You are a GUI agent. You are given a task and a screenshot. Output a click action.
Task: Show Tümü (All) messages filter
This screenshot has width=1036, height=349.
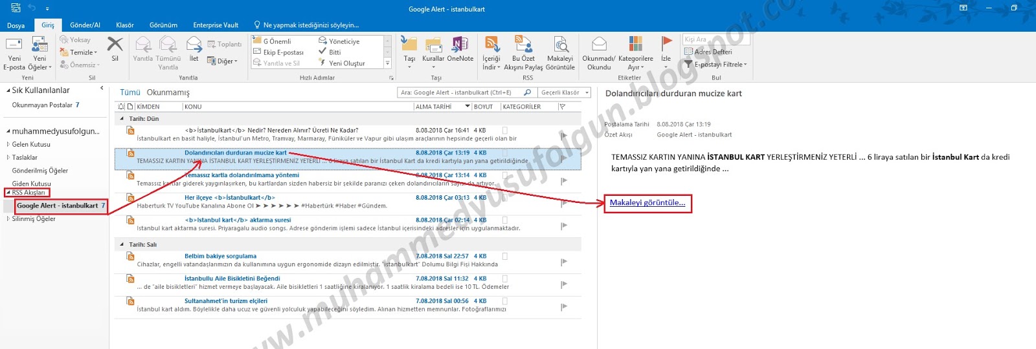click(129, 92)
